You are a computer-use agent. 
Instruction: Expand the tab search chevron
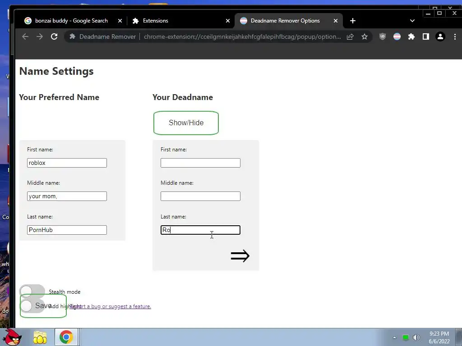coord(412,21)
